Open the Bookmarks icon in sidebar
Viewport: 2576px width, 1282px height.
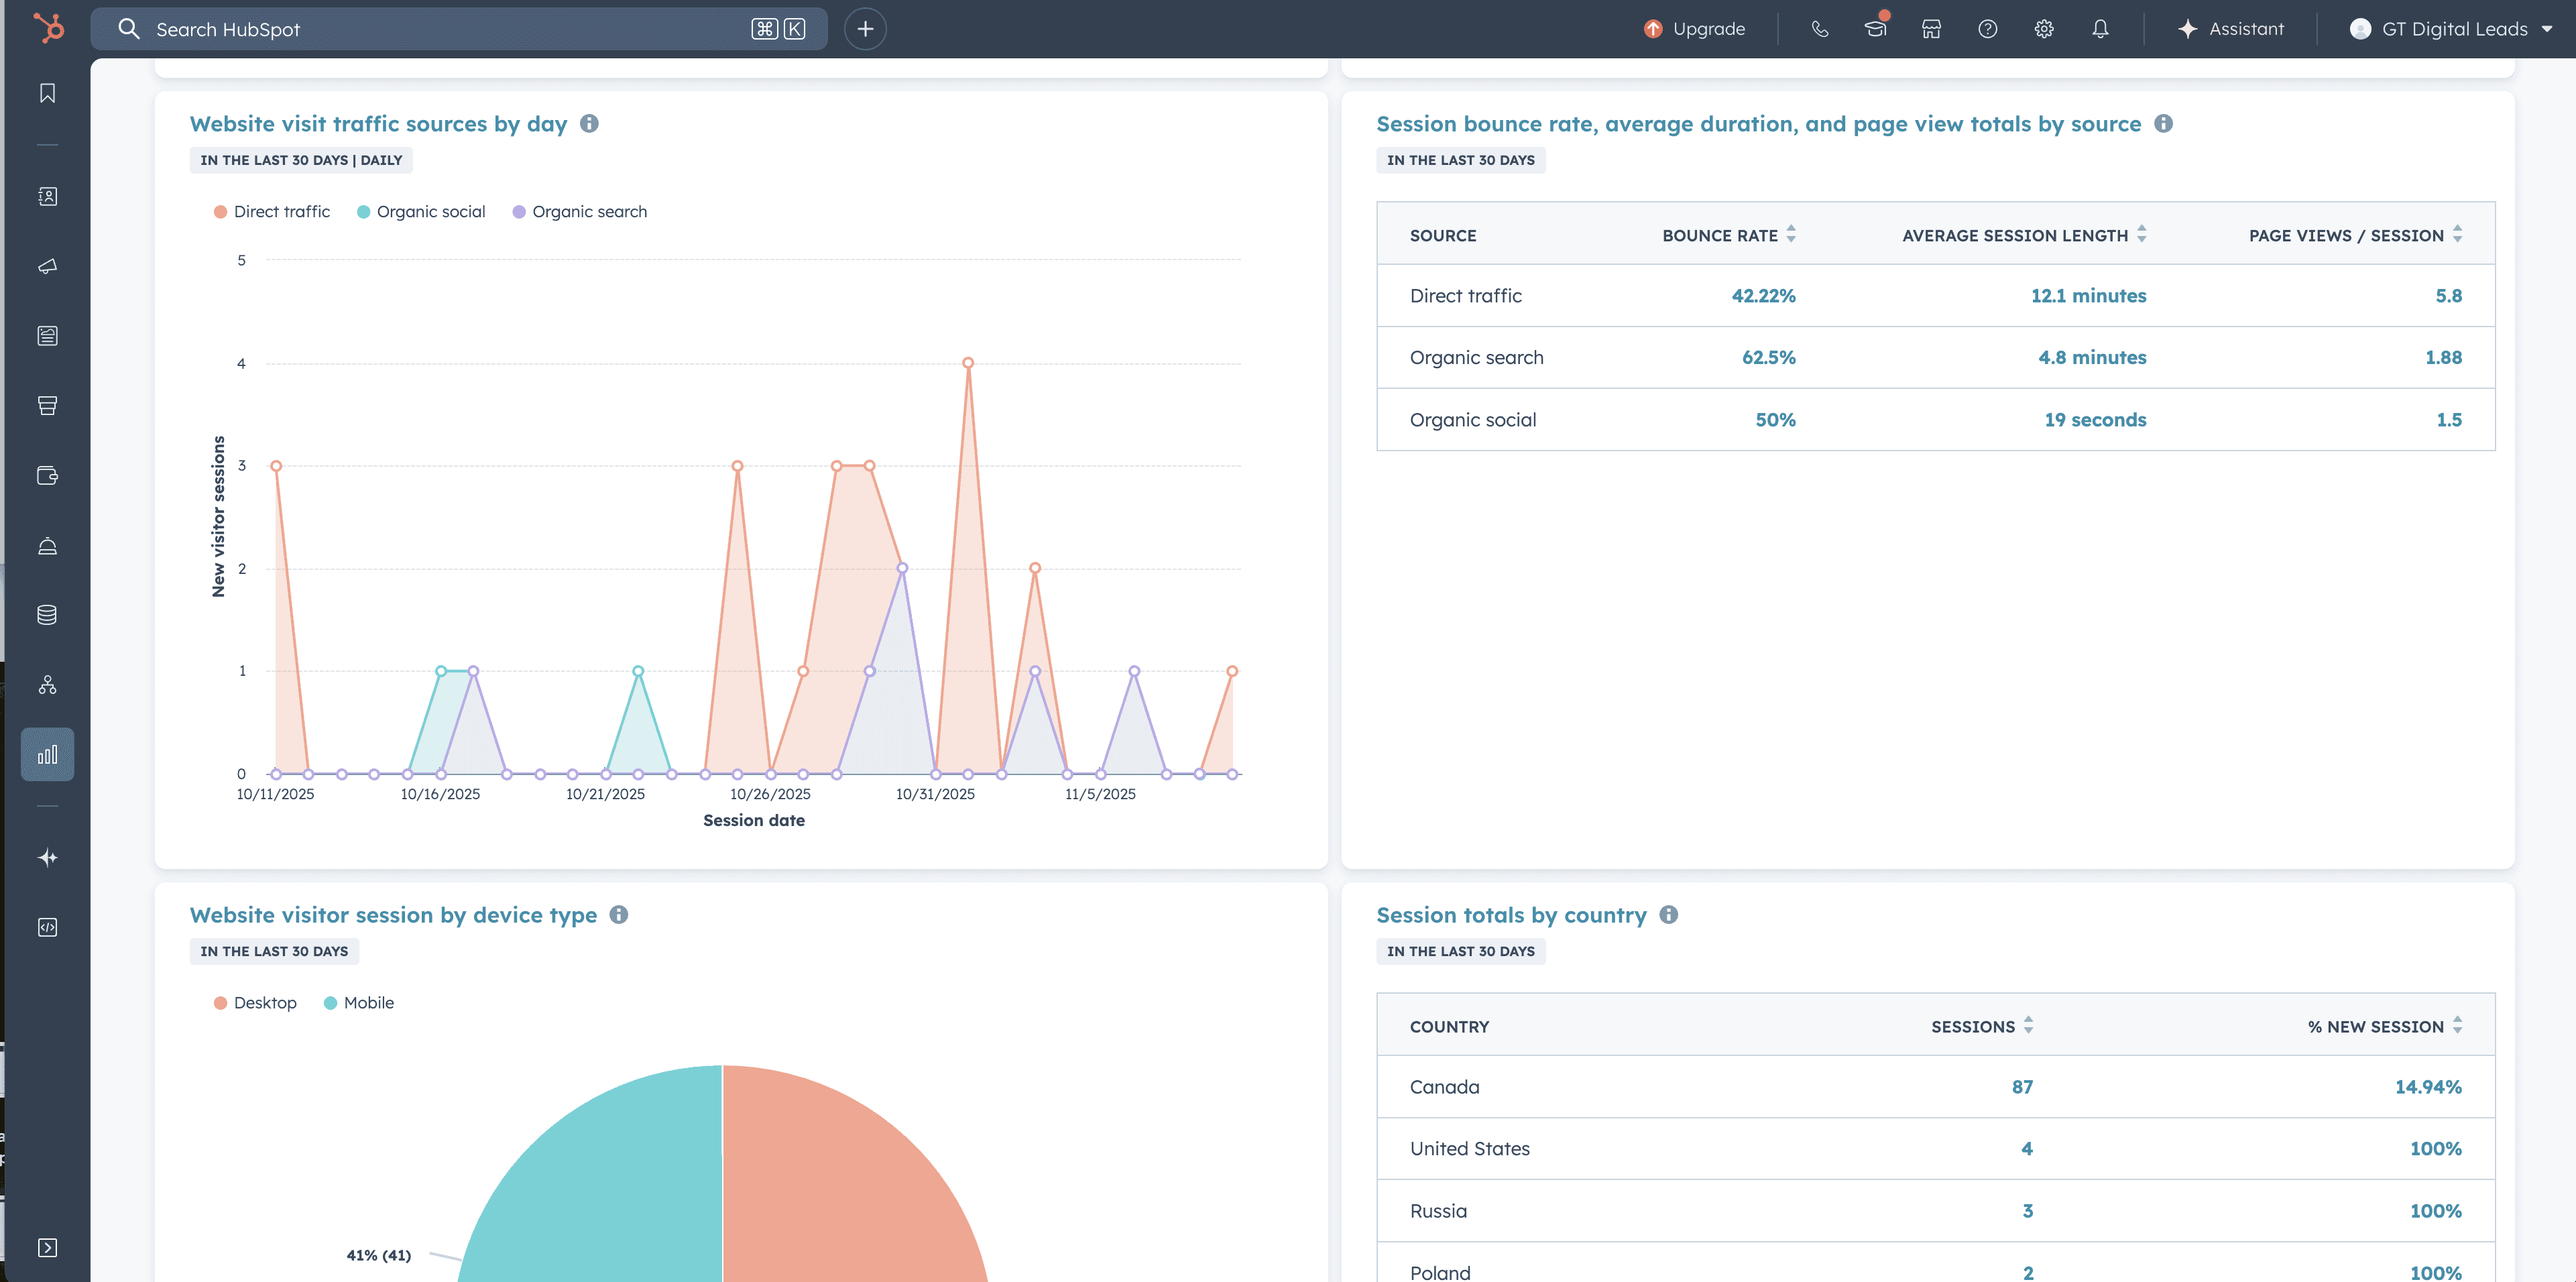point(47,93)
